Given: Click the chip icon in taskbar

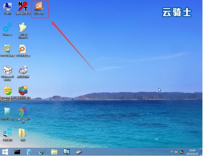Looking at the screenshot, I should tap(79, 152).
